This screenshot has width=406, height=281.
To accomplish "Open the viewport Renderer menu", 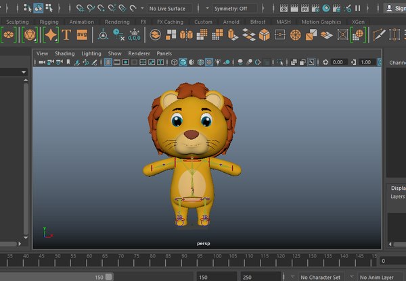I will (139, 53).
